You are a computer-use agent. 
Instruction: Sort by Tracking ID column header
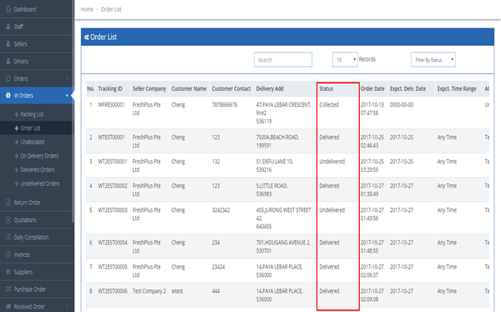coord(110,88)
